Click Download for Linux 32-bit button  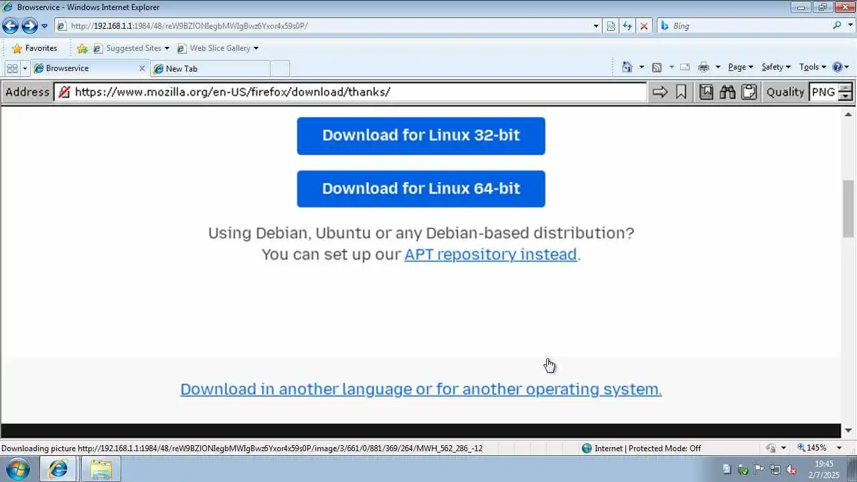tap(421, 136)
